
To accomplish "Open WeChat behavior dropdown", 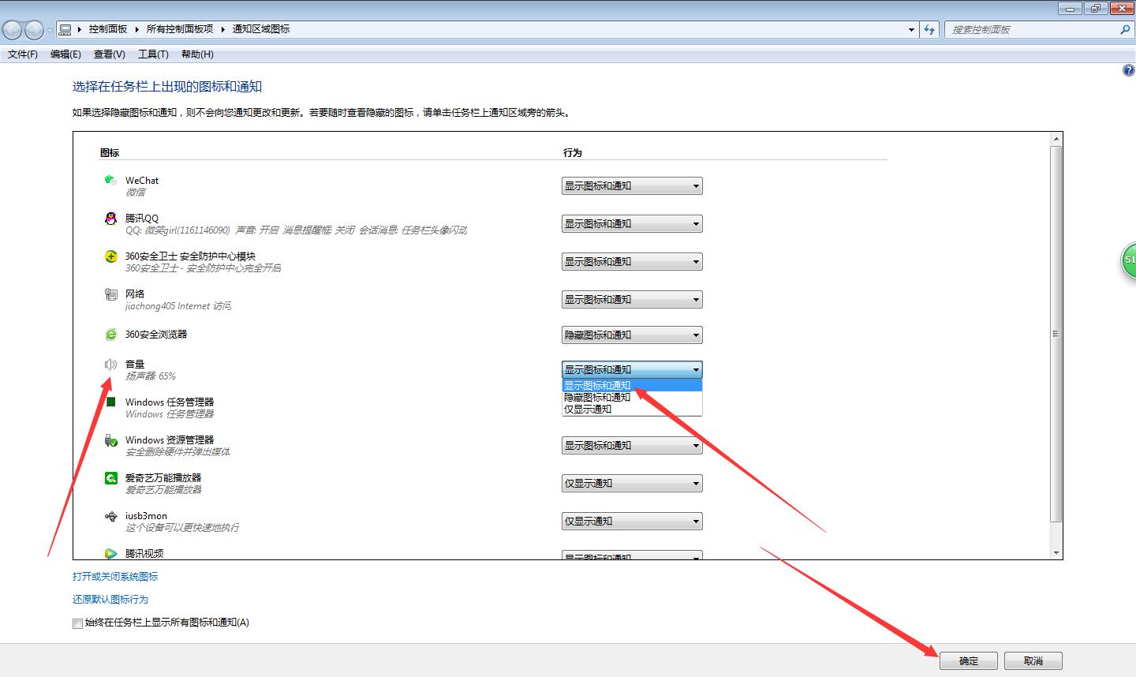I will 632,186.
